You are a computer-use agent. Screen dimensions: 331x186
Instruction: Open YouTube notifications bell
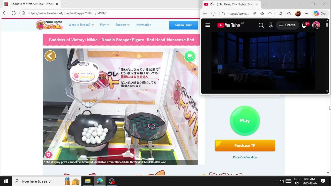pos(304,25)
